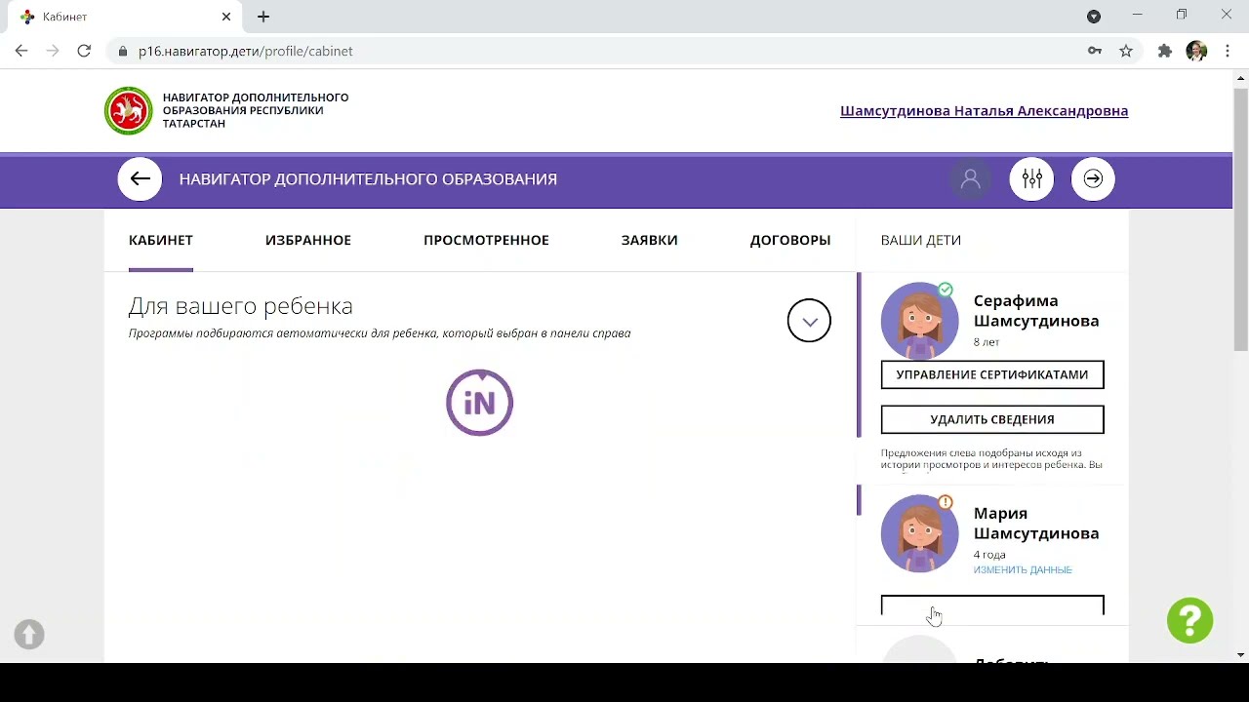
Task: Click the site name text beside the logo
Action: tap(256, 110)
